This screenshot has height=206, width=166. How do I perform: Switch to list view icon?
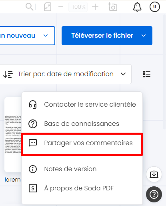tap(147, 74)
